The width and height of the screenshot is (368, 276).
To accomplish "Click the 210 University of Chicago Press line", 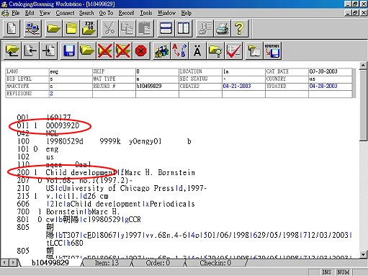I will point(126,188).
